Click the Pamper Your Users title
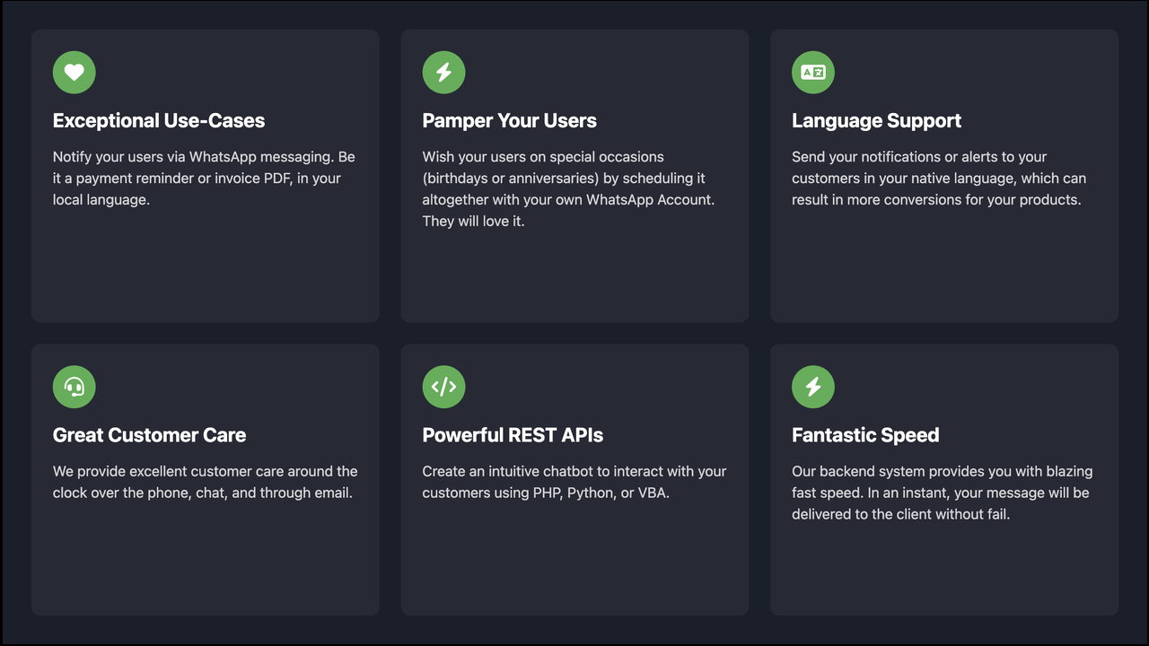Screen dimensions: 1149x646 tap(509, 121)
